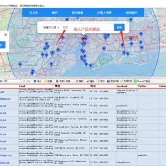The image size is (166, 166).
Task: Open the radius 50 km dropdown
Action: pyautogui.click(x=51, y=28)
